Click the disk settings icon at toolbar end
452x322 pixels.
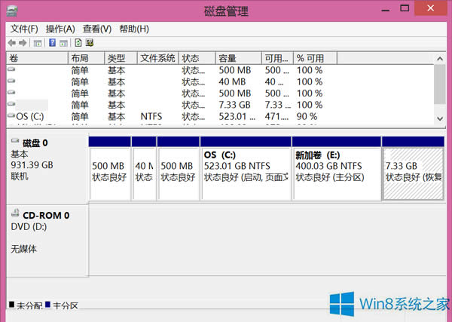(90, 43)
